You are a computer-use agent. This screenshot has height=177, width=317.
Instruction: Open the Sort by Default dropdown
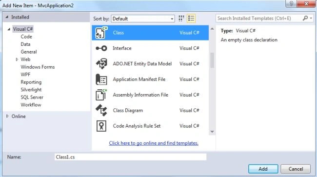point(143,19)
